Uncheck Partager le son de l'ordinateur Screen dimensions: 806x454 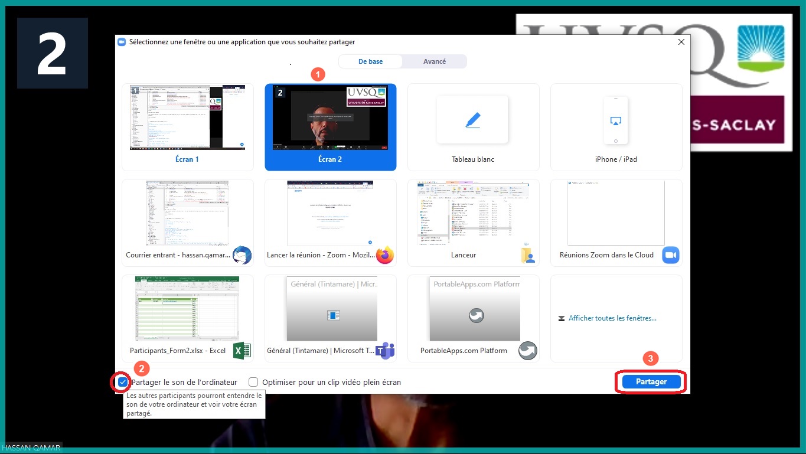click(122, 383)
